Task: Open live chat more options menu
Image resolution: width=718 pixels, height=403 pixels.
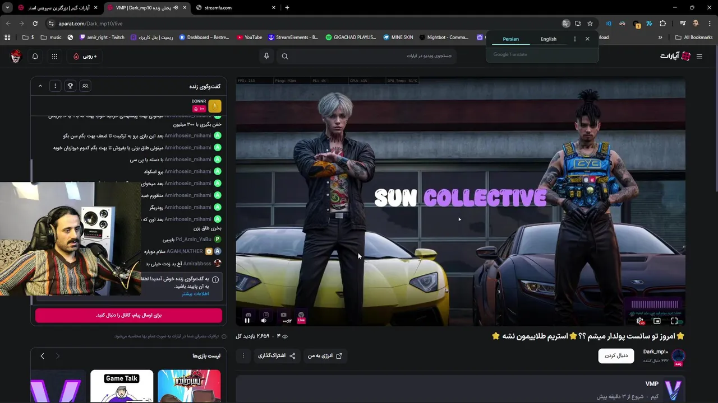Action: pyautogui.click(x=55, y=86)
